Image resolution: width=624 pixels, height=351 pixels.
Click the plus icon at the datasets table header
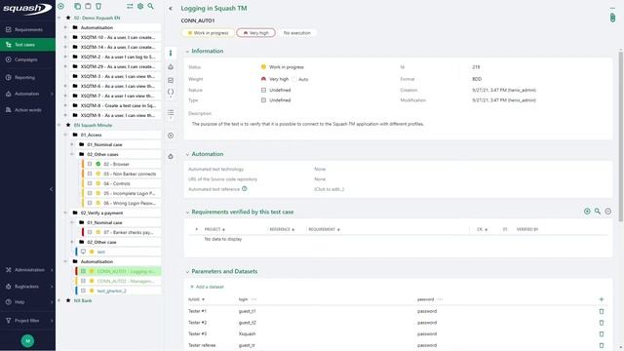point(602,299)
